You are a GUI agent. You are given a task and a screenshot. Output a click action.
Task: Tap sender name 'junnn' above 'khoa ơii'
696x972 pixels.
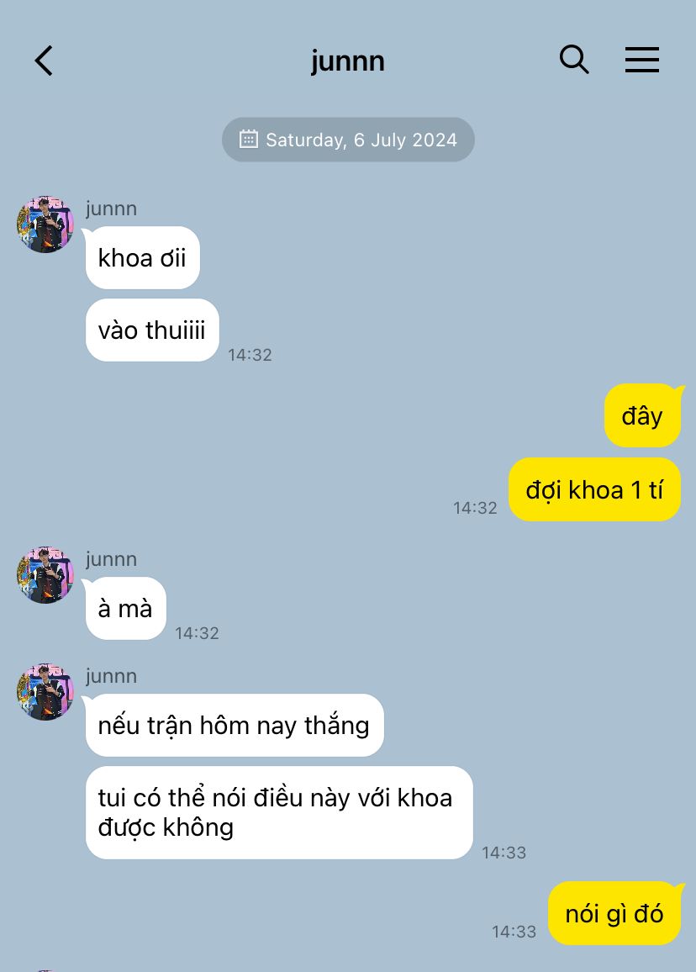point(112,209)
